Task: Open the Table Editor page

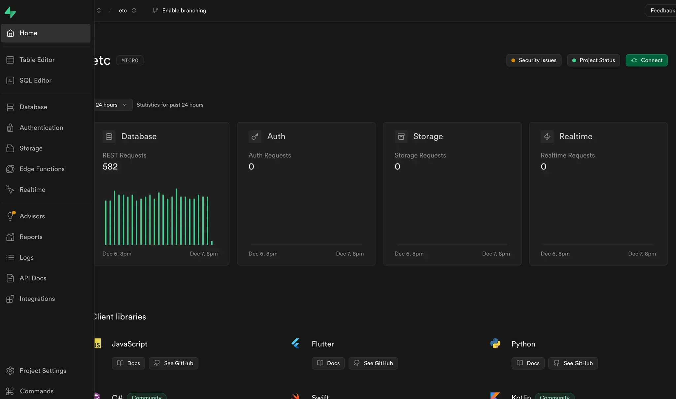Action: pyautogui.click(x=46, y=60)
